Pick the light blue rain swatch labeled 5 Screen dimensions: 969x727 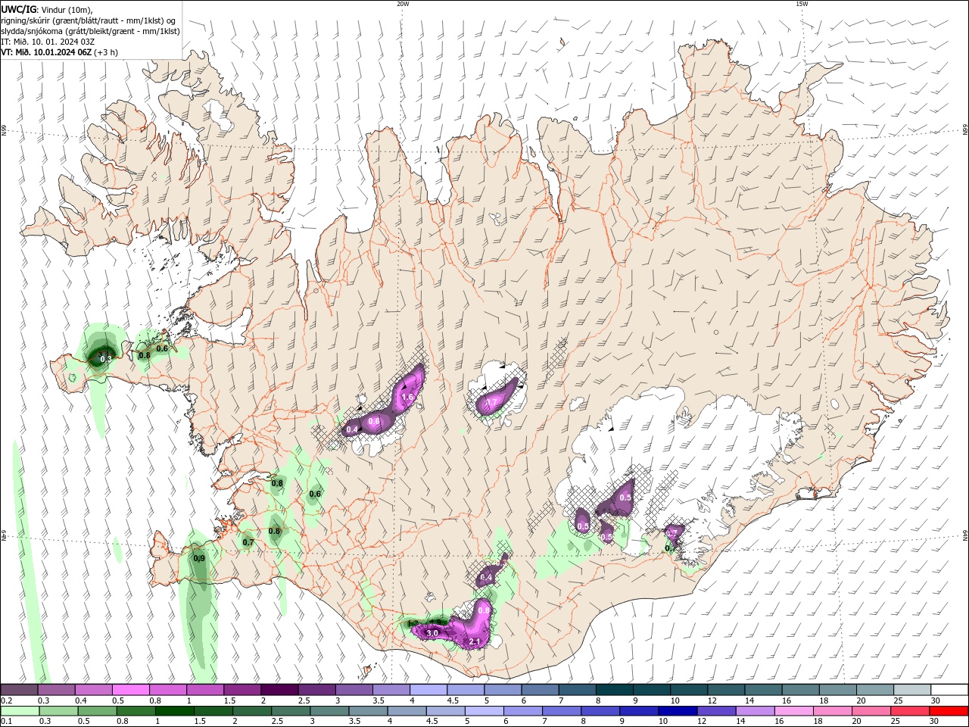coord(484,711)
